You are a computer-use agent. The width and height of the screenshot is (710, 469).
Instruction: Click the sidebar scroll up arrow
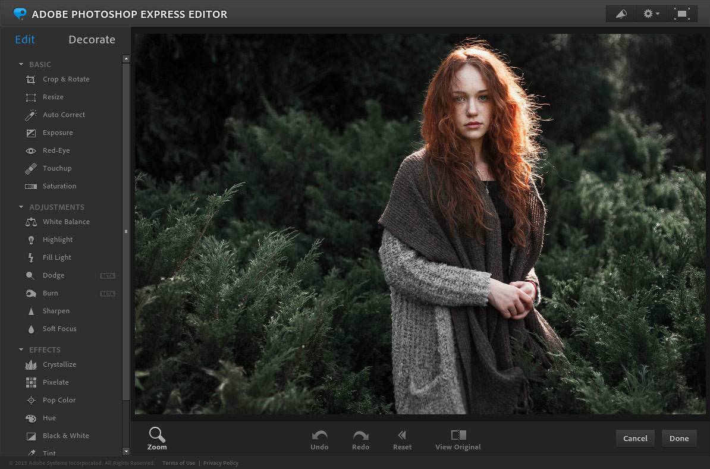(126, 59)
